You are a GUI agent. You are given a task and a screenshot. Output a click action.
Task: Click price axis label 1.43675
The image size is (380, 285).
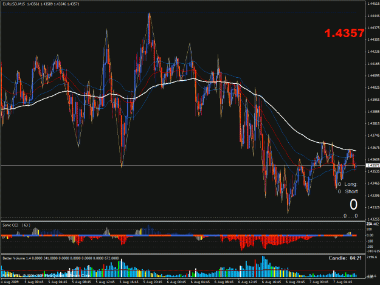coord(373,148)
